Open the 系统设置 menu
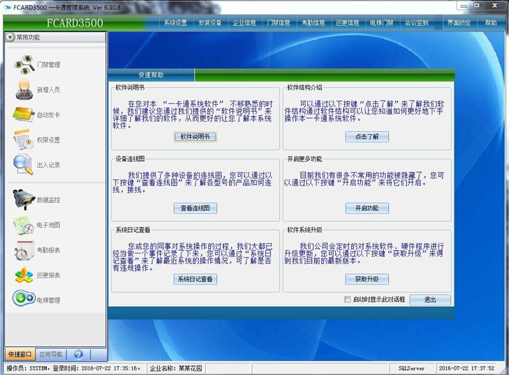The width and height of the screenshot is (509, 375). tap(175, 23)
